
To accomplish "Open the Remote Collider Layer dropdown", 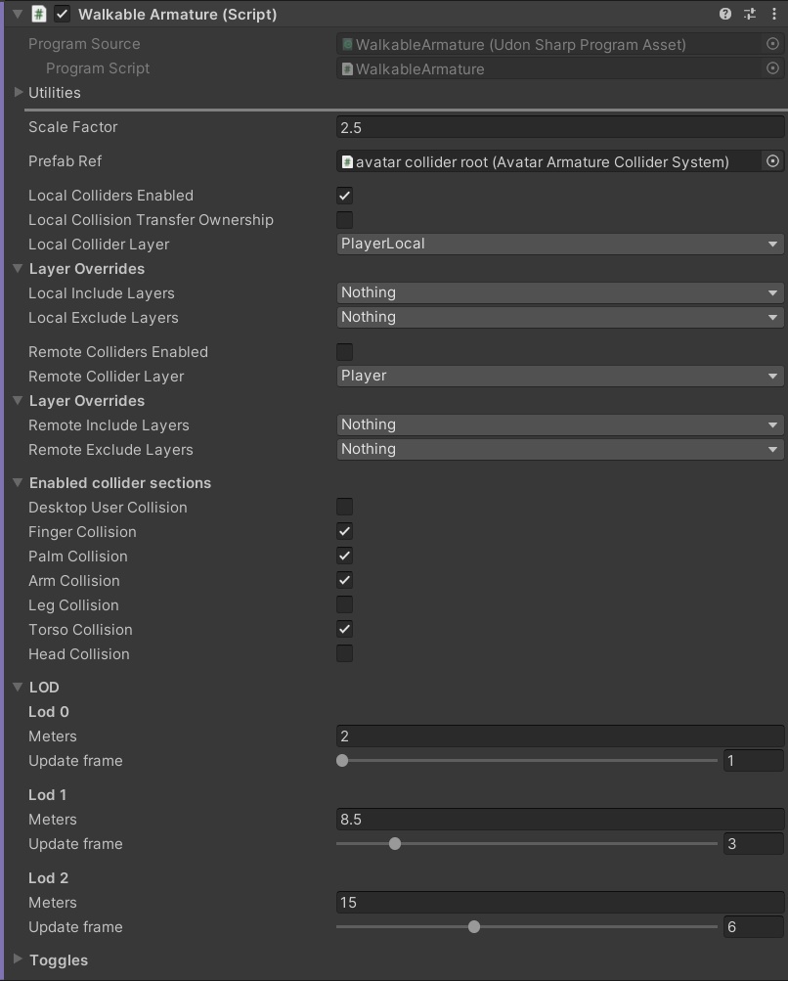I will (x=559, y=376).
